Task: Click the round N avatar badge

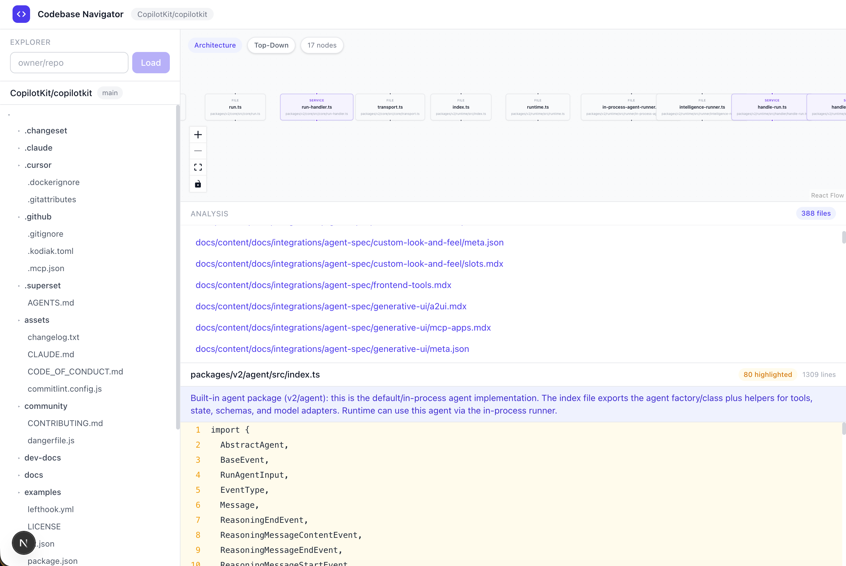Action: tap(23, 543)
